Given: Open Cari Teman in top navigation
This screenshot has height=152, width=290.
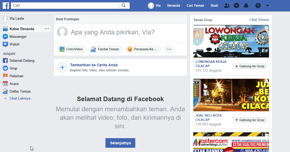Looking at the screenshot, I should [195, 6].
